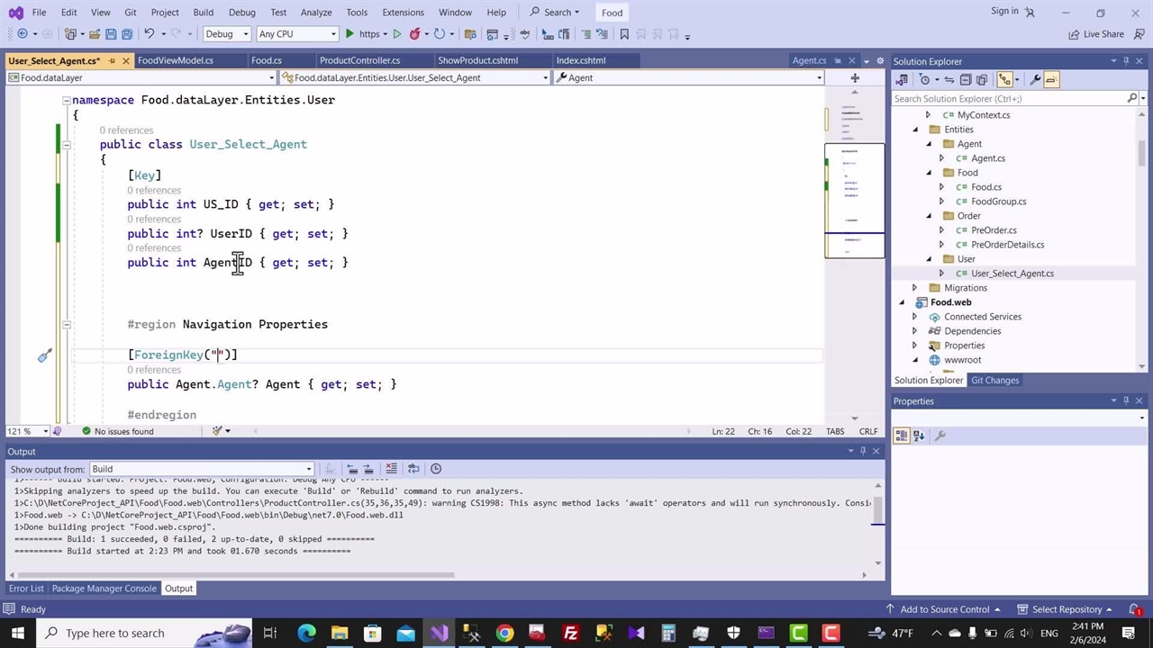The image size is (1153, 648).
Task: Collapse All items in Solution Explorer
Action: 966,79
